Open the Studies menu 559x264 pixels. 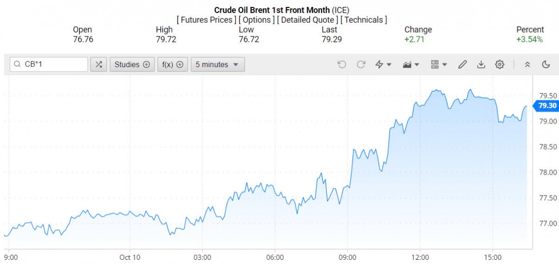pyautogui.click(x=132, y=65)
